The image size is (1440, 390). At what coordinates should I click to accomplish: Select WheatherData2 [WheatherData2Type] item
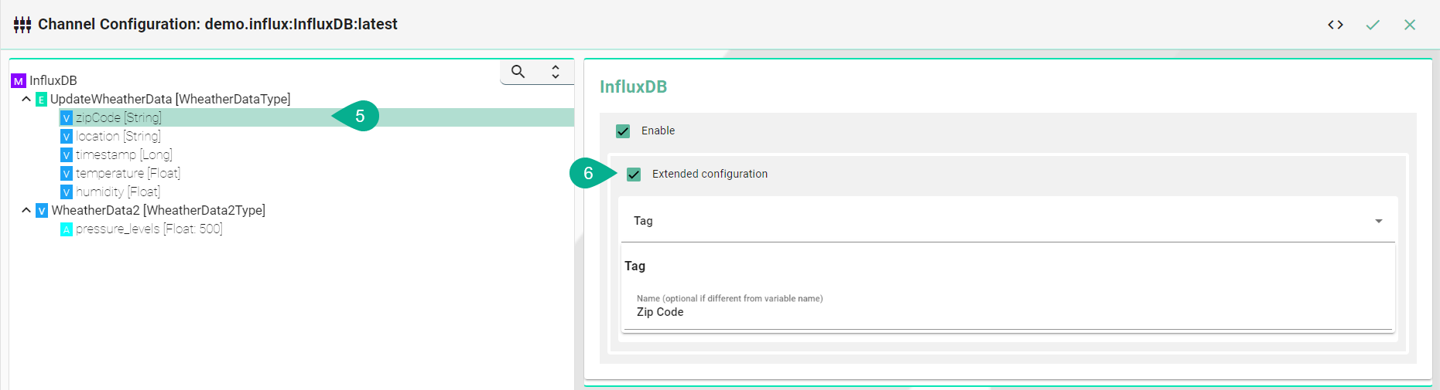click(x=158, y=210)
